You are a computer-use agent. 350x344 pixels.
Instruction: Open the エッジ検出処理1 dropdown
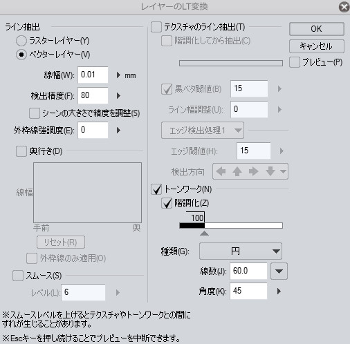click(203, 131)
